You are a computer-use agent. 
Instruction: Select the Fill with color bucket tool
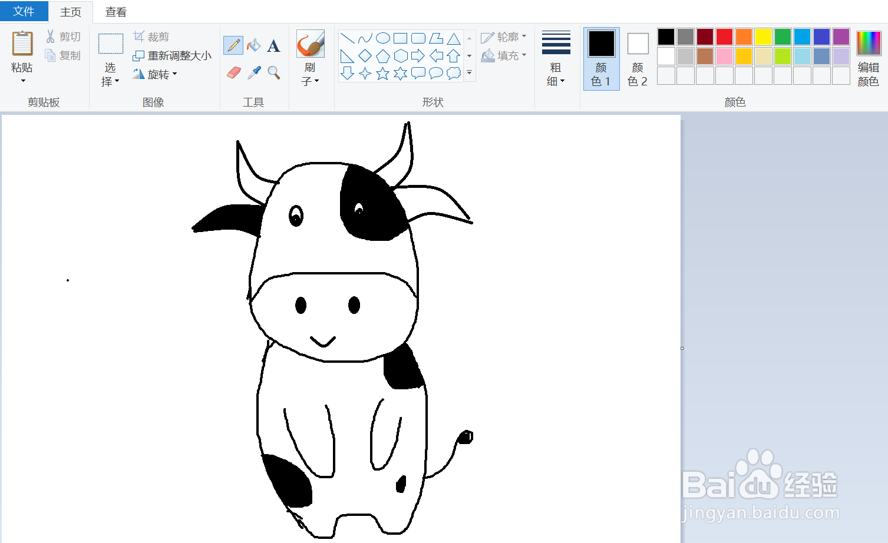point(253,45)
